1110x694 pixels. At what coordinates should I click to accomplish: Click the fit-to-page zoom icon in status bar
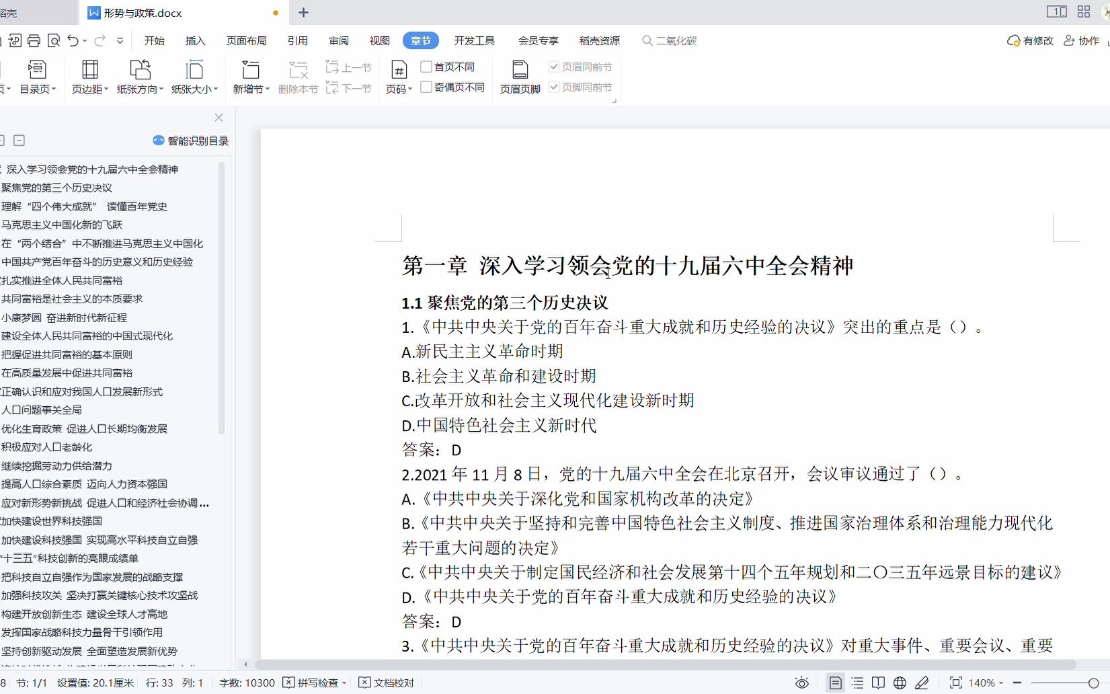[x=955, y=683]
